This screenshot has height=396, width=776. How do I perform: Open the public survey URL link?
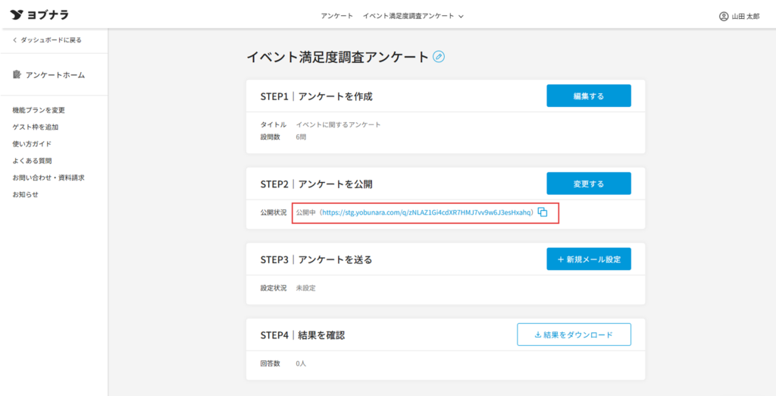coord(426,213)
